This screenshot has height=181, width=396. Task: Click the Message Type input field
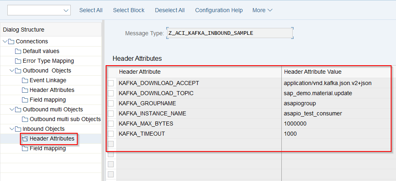(230, 33)
